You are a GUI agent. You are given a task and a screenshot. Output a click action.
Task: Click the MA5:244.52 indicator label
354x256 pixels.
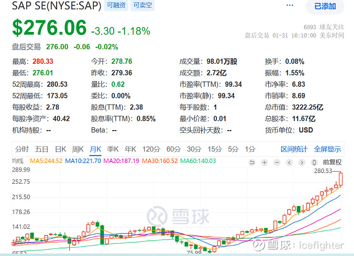[46, 161]
